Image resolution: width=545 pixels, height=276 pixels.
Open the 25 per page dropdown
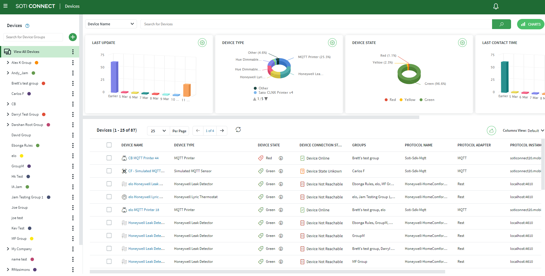(158, 131)
